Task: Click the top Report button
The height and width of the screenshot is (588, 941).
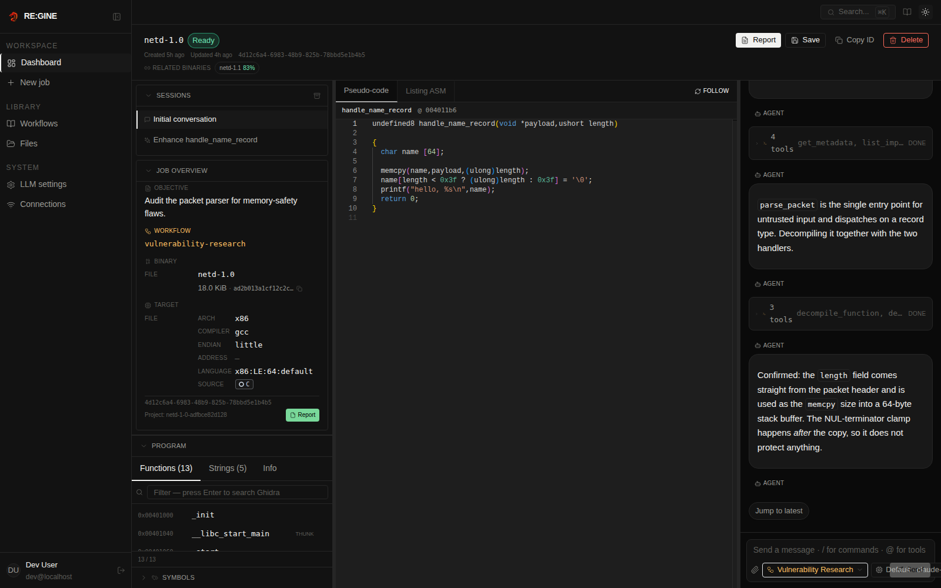Action: point(758,40)
